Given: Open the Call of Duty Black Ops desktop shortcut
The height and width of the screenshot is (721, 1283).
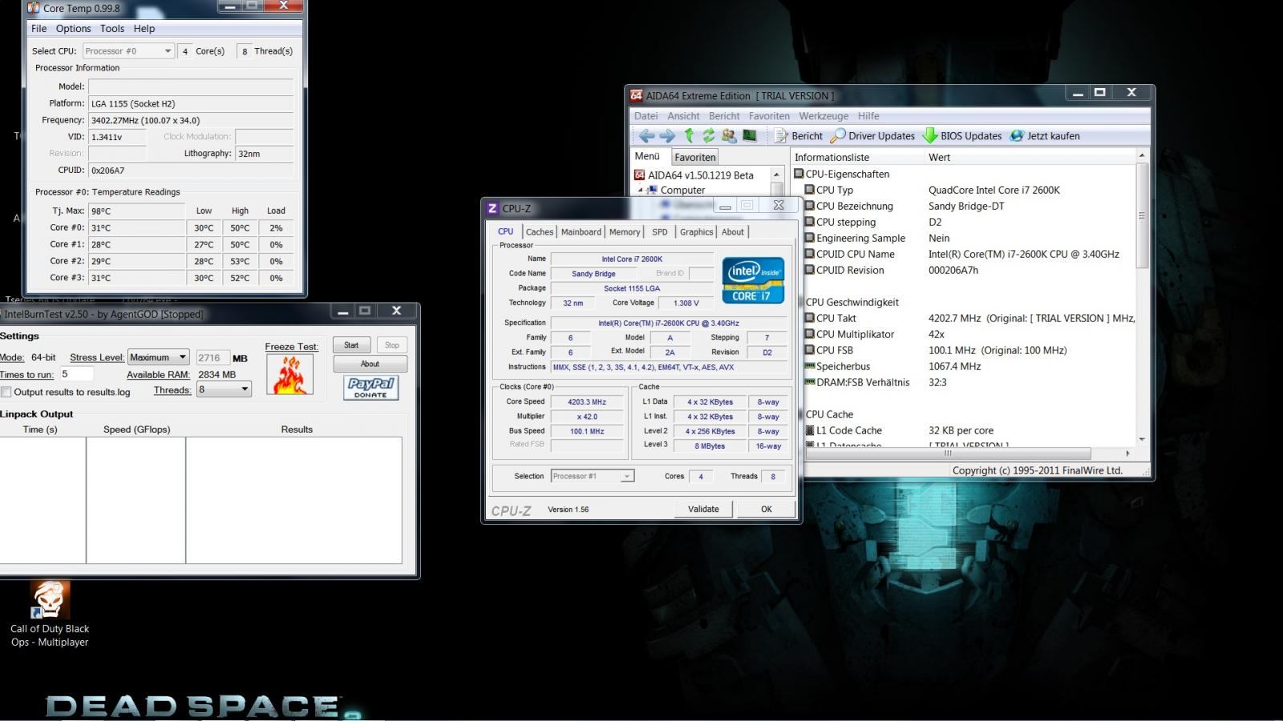Looking at the screenshot, I should pyautogui.click(x=50, y=614).
